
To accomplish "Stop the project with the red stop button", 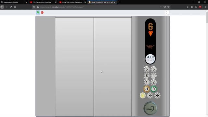I will click(42, 12).
